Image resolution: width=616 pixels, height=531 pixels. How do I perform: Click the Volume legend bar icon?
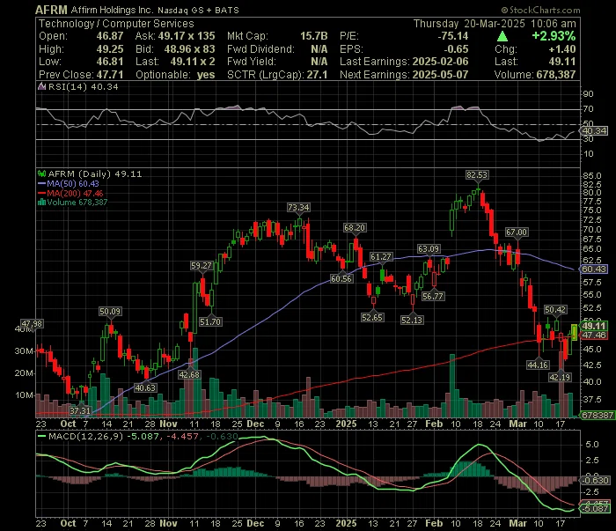(x=41, y=203)
